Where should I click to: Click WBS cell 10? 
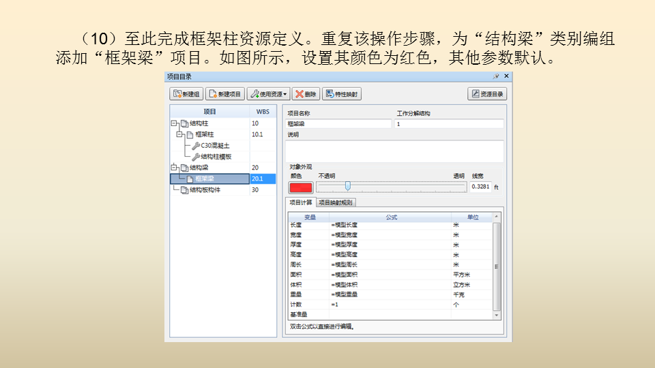pos(263,123)
